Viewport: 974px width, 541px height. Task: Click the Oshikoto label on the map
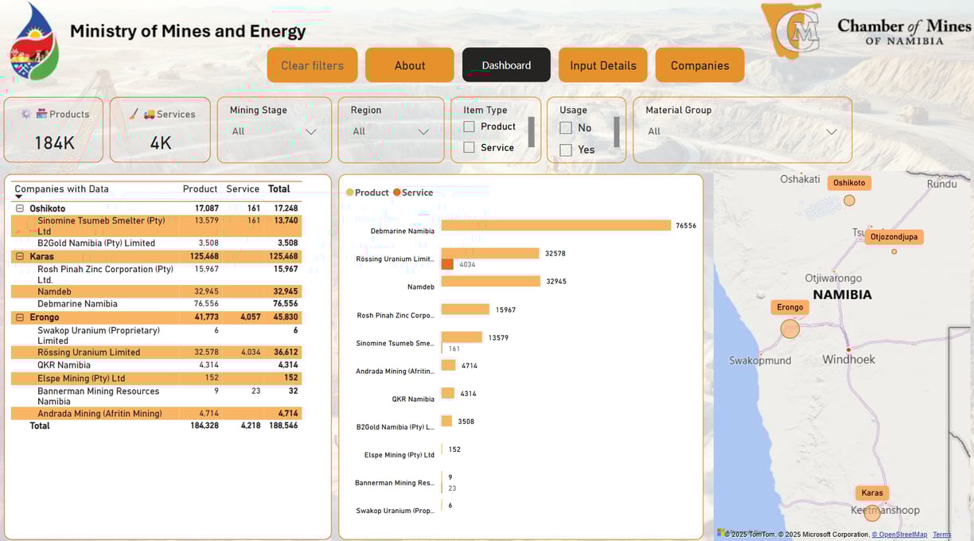point(849,183)
